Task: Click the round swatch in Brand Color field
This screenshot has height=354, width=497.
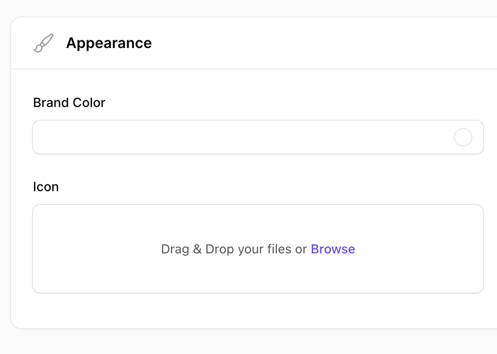Action: pos(463,137)
